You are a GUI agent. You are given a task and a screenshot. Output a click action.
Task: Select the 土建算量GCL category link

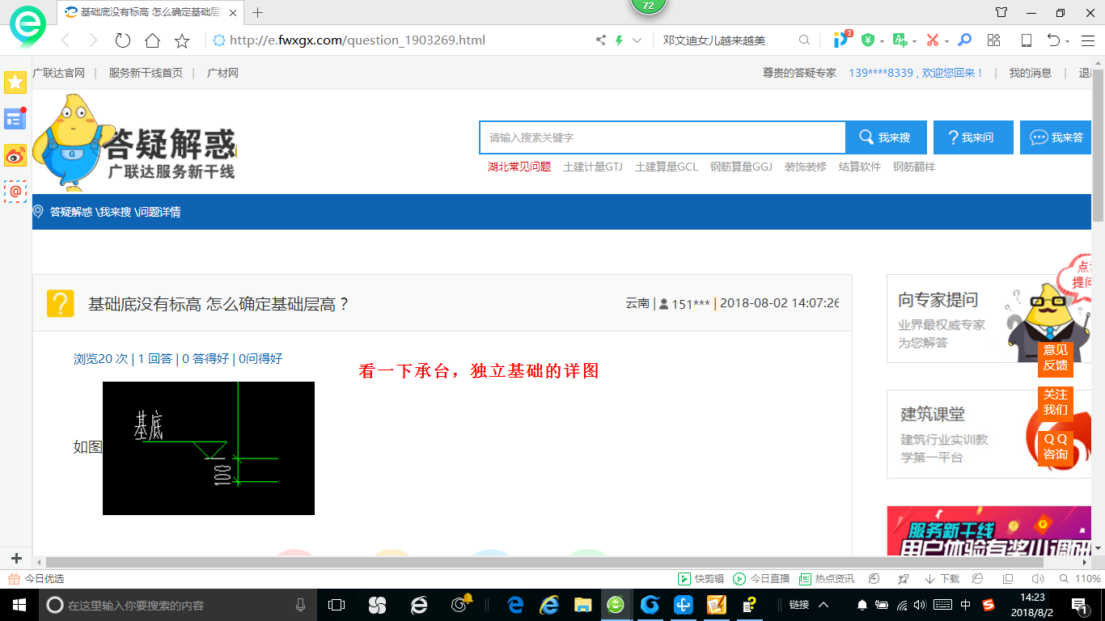[x=667, y=167]
